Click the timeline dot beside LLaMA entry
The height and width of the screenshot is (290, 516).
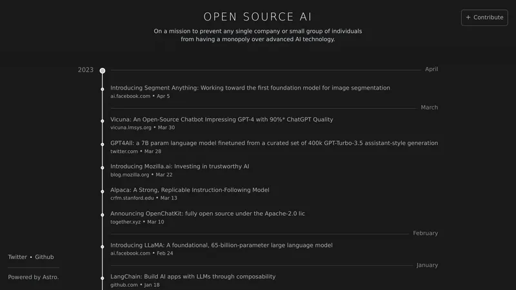click(103, 247)
